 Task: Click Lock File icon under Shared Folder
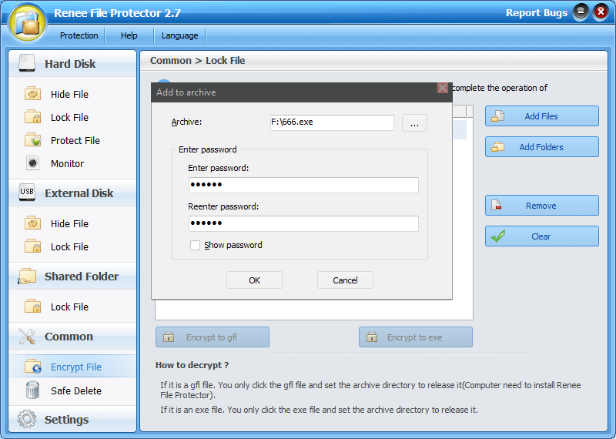(32, 307)
